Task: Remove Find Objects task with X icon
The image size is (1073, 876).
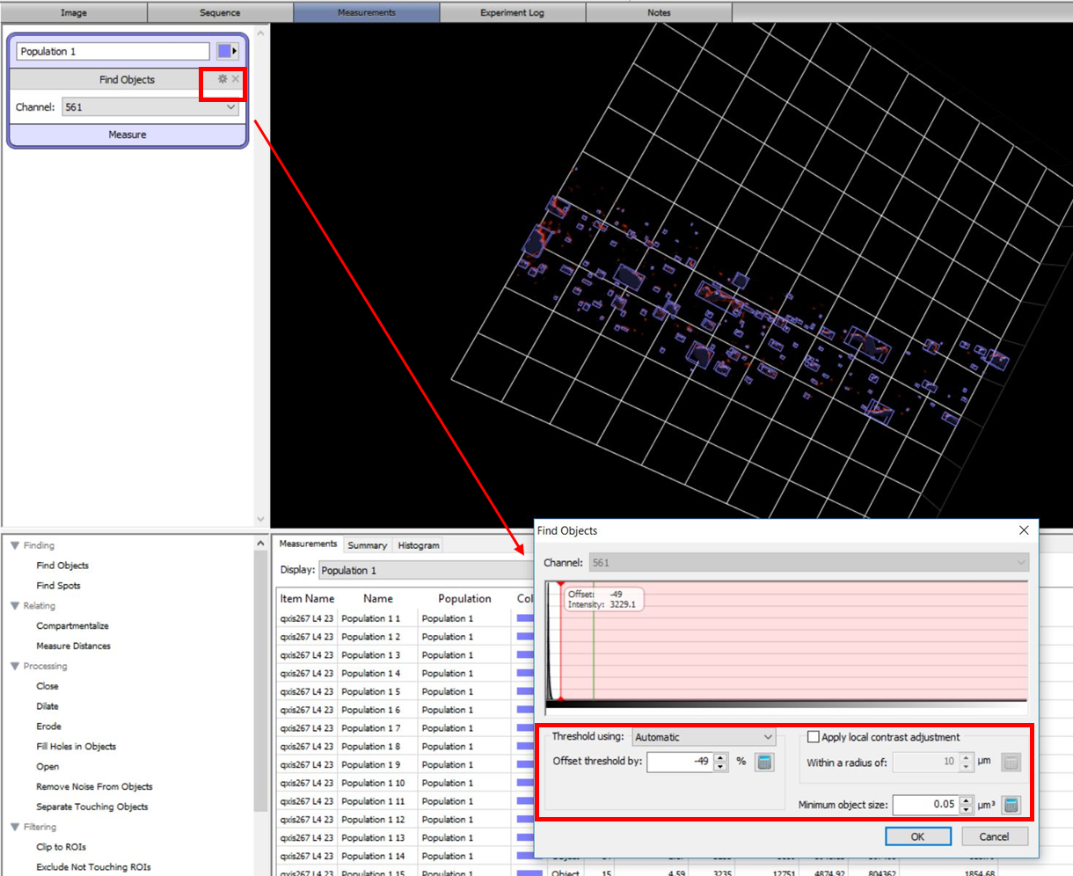Action: coord(236,79)
